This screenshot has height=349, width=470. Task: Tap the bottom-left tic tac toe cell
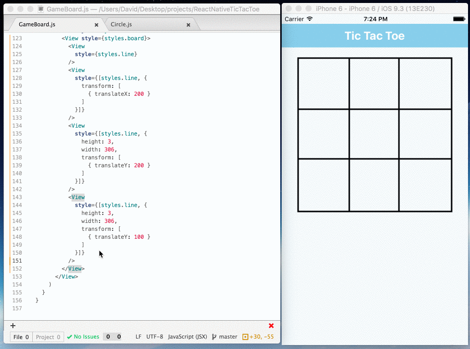pos(324,185)
